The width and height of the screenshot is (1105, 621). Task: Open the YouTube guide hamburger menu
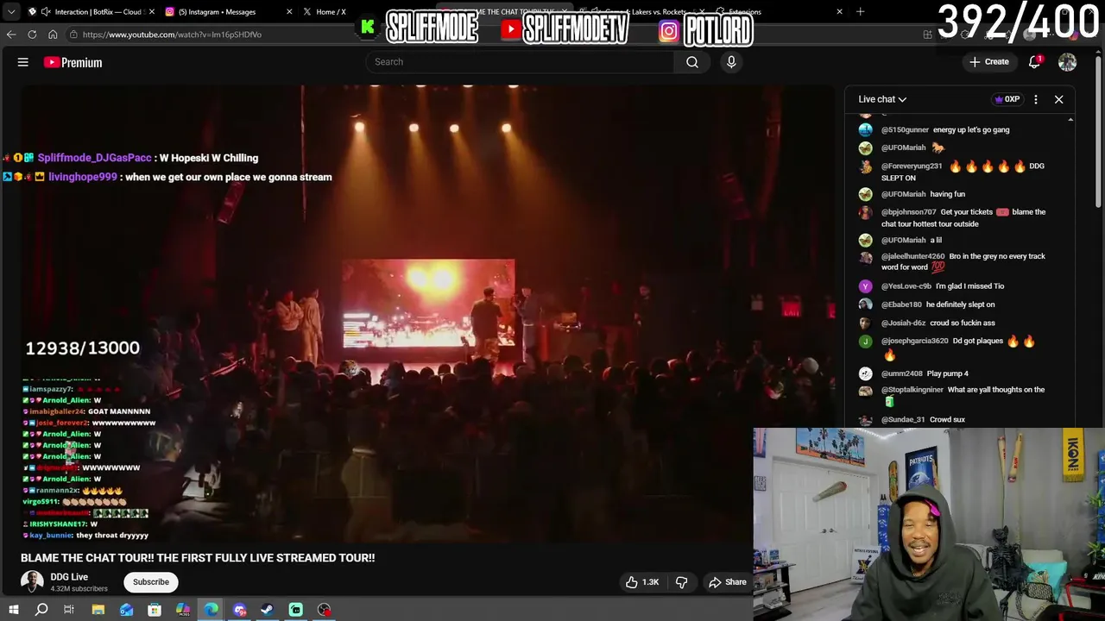pyautogui.click(x=23, y=62)
